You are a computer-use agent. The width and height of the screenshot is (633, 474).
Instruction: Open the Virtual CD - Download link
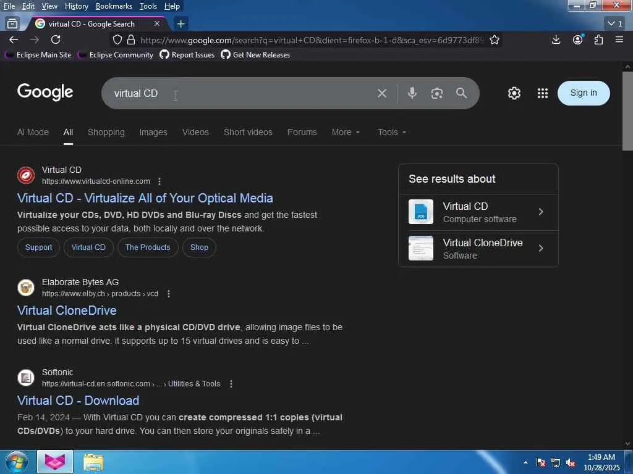pos(78,401)
